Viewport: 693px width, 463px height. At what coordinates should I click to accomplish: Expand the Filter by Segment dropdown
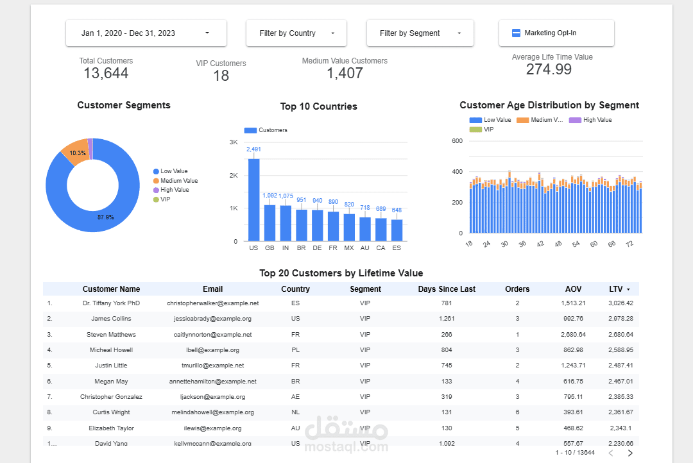[420, 33]
